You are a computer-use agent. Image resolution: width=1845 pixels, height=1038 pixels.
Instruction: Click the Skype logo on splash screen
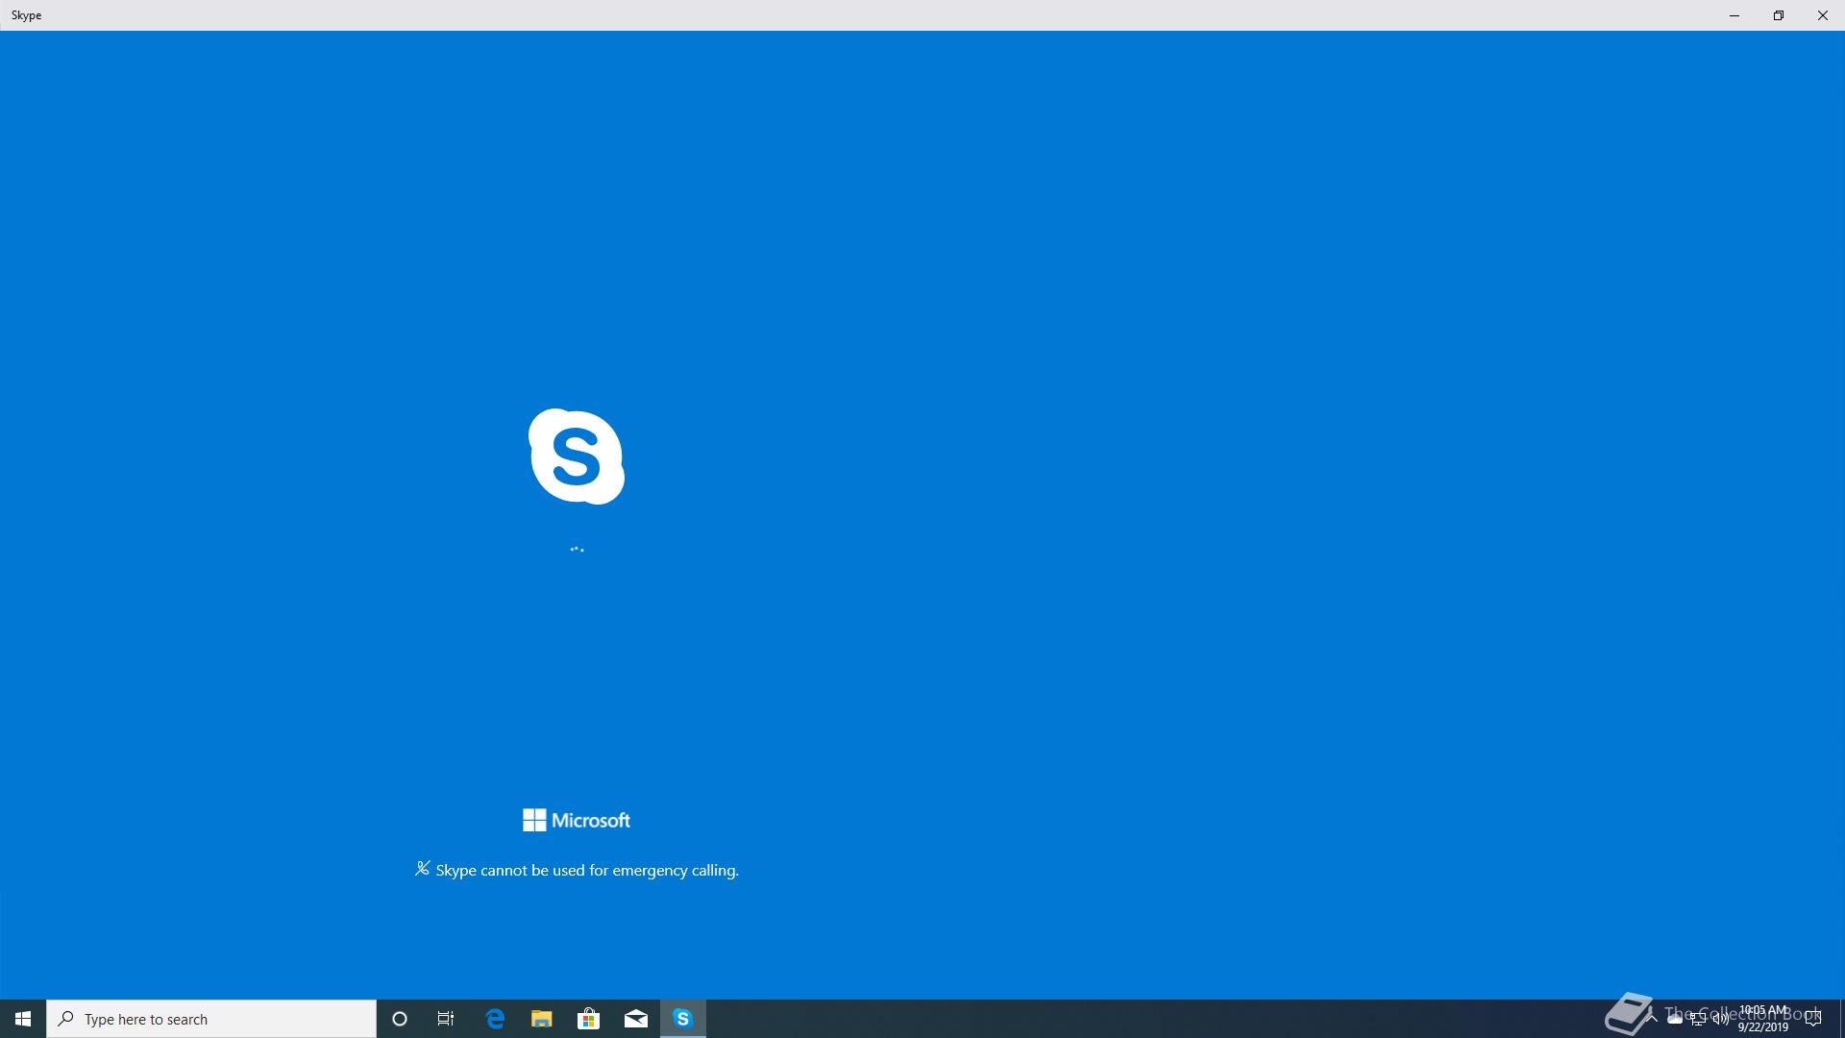(x=577, y=457)
